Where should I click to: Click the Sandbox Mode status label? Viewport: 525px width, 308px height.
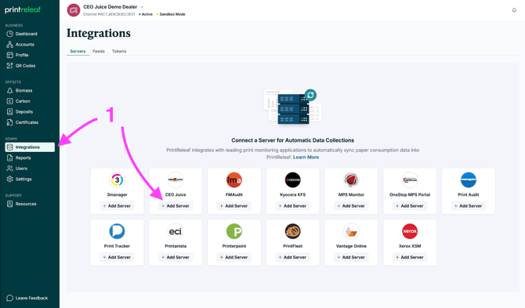171,14
